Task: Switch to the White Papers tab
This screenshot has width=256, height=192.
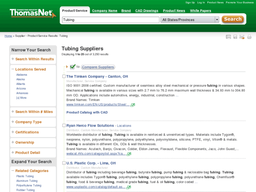Action: pos(200,11)
